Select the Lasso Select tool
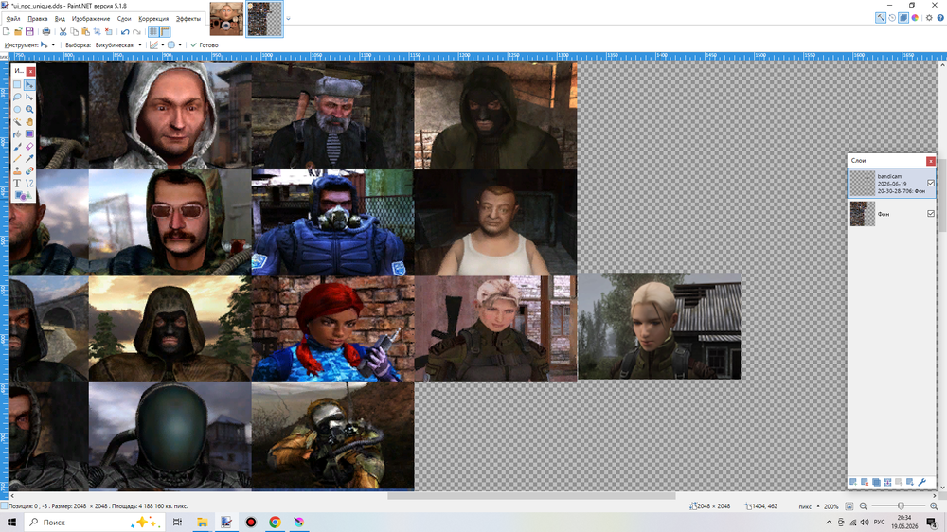947x532 pixels. [x=17, y=97]
